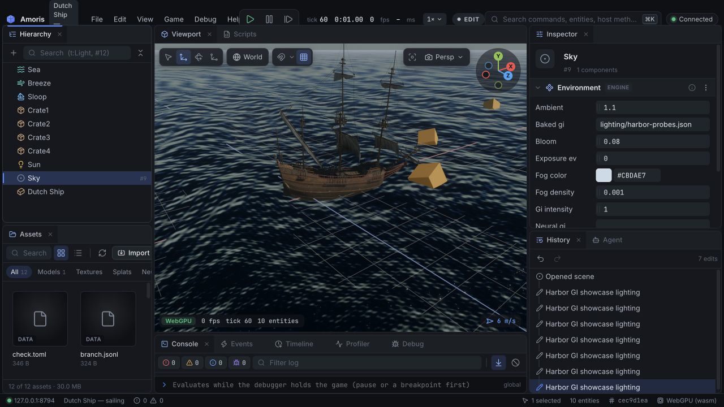This screenshot has height=407, width=724.
Task: Open the Fog color swatch
Action: click(604, 175)
